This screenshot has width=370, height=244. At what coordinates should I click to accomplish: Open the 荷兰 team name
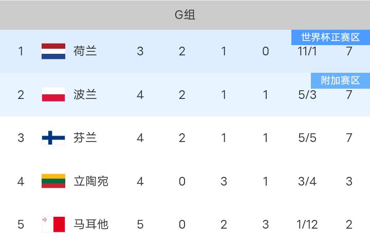point(85,51)
